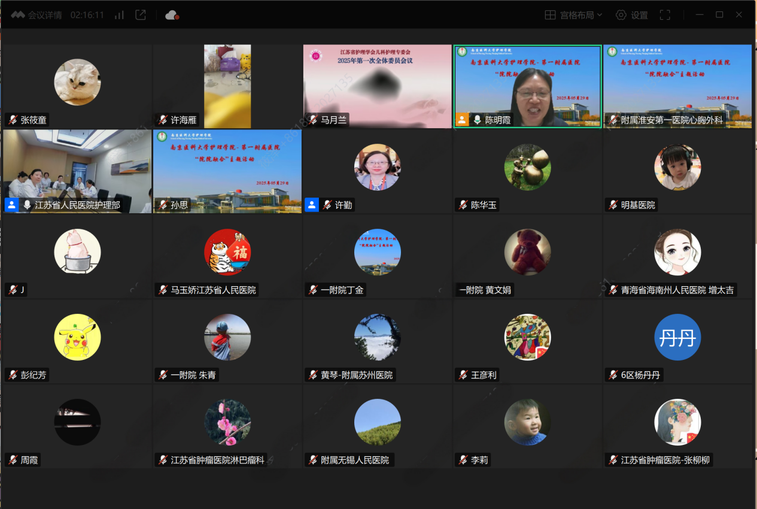Image resolution: width=757 pixels, height=509 pixels.
Task: Click the muted microphone icon for 马玉娇江苏省人民医院
Action: pyautogui.click(x=163, y=290)
